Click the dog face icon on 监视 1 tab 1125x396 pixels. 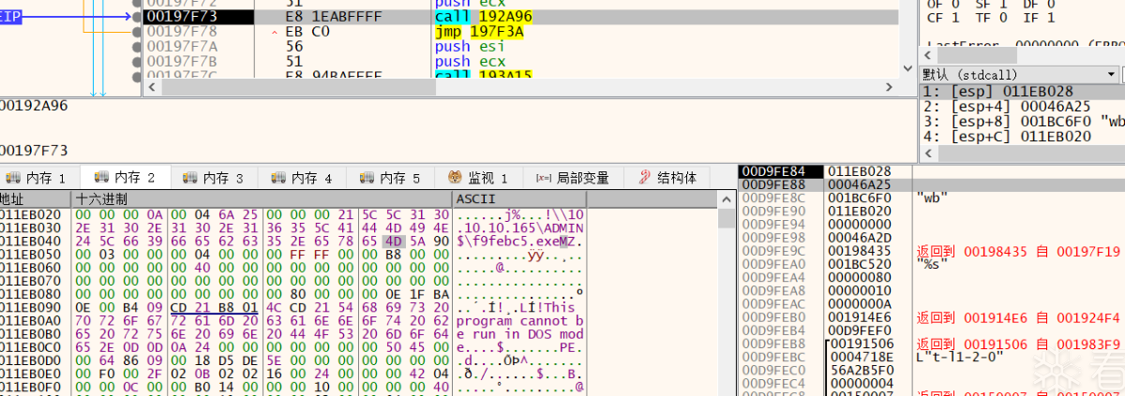455,178
